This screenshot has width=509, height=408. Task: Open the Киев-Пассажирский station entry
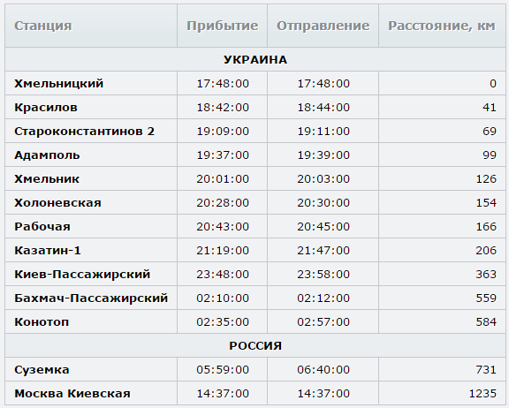click(x=82, y=275)
